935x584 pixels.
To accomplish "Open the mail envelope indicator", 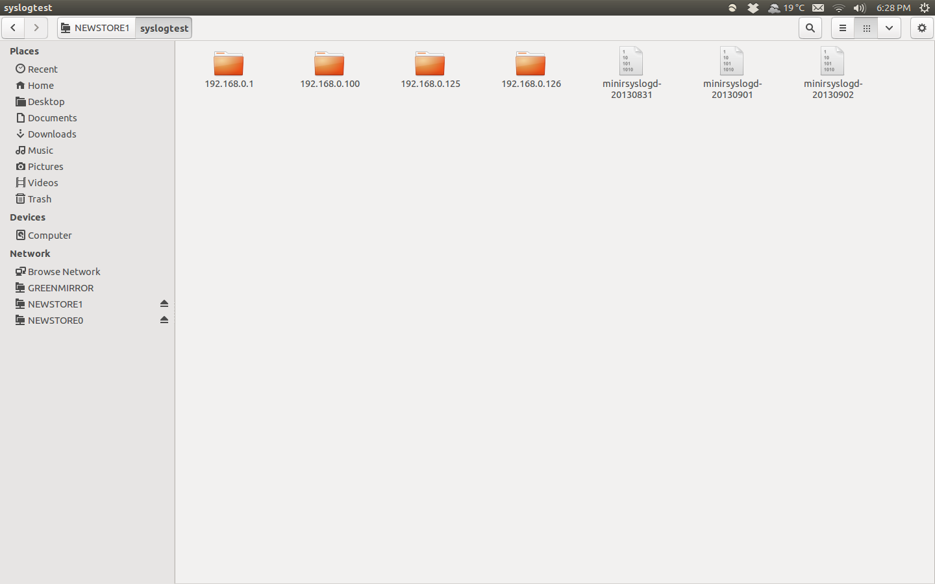I will click(x=818, y=8).
